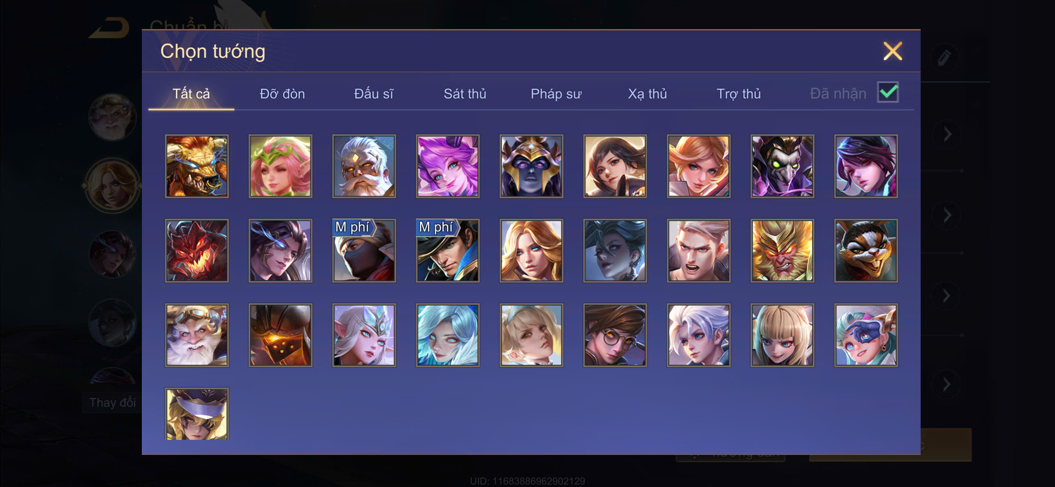This screenshot has height=487, width=1055.
Task: Pick the white-bearded hero wearing goggles
Action: point(197,335)
